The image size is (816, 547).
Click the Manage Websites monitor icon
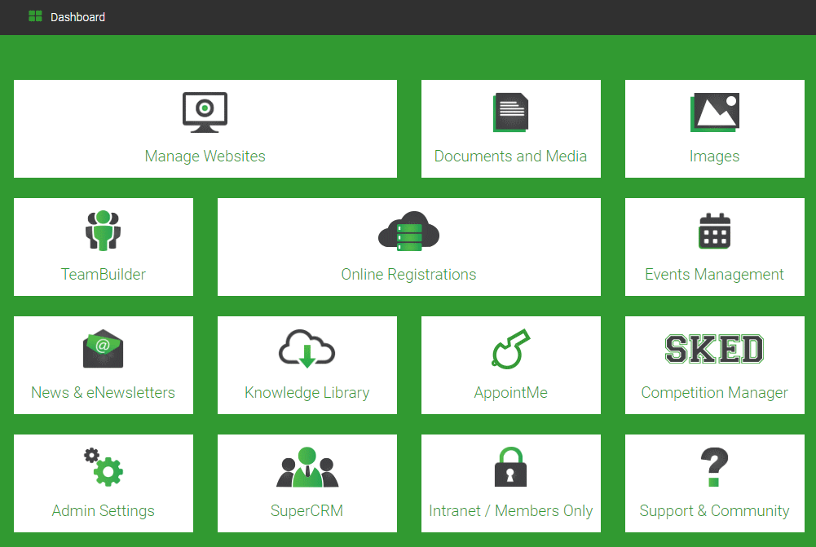click(205, 112)
